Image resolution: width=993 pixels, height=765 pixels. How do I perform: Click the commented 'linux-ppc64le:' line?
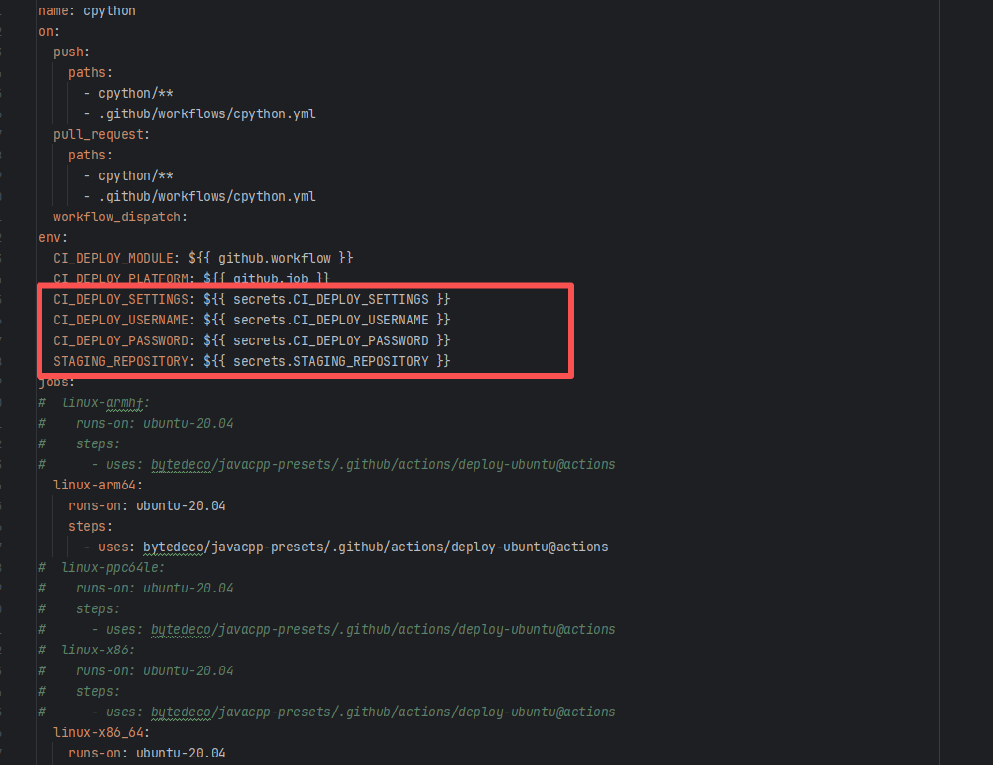[113, 568]
